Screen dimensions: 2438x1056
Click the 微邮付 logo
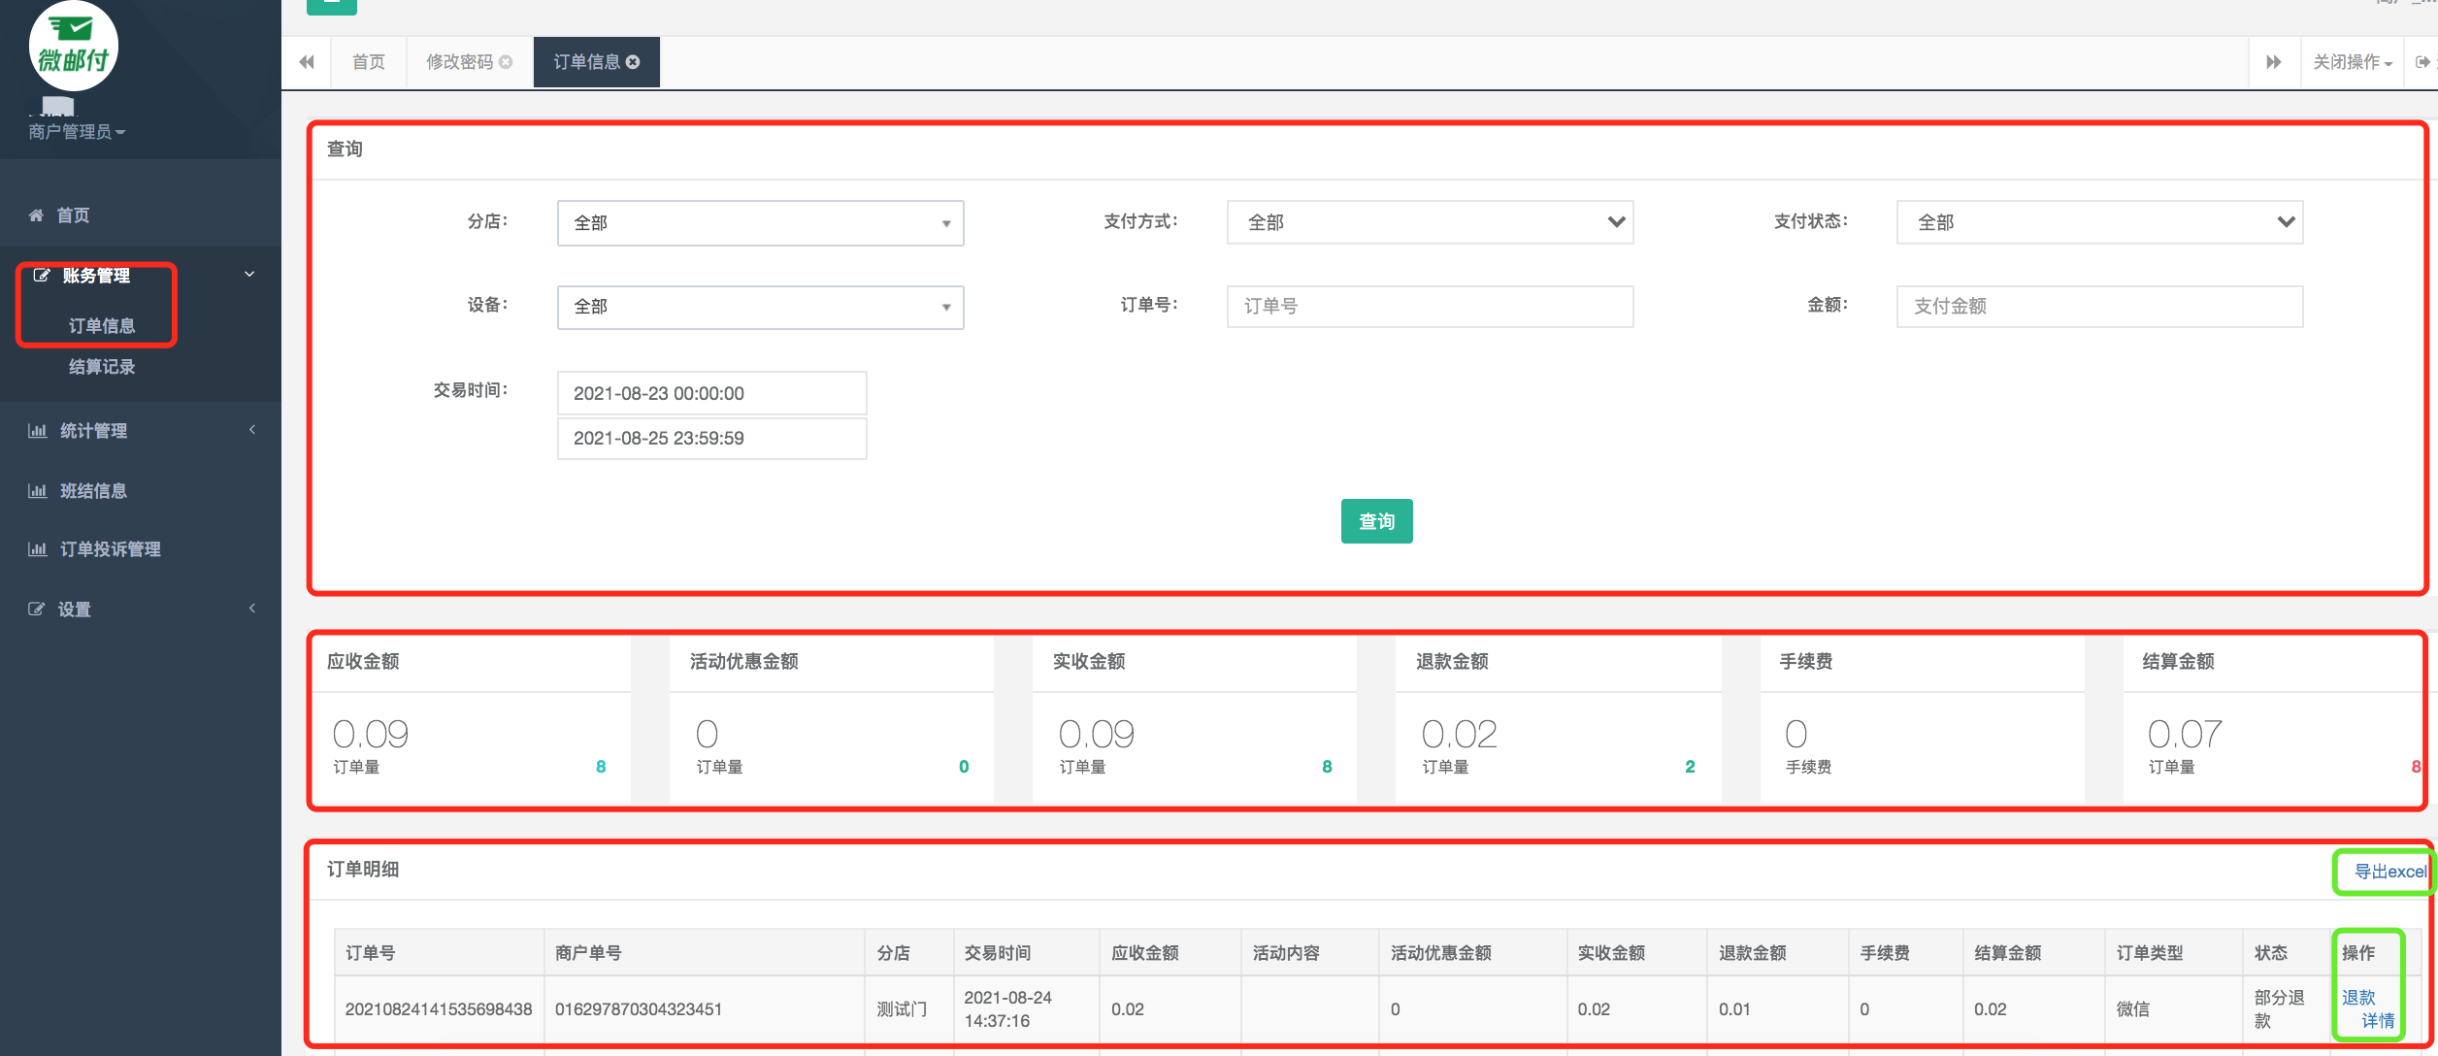pyautogui.click(x=73, y=47)
